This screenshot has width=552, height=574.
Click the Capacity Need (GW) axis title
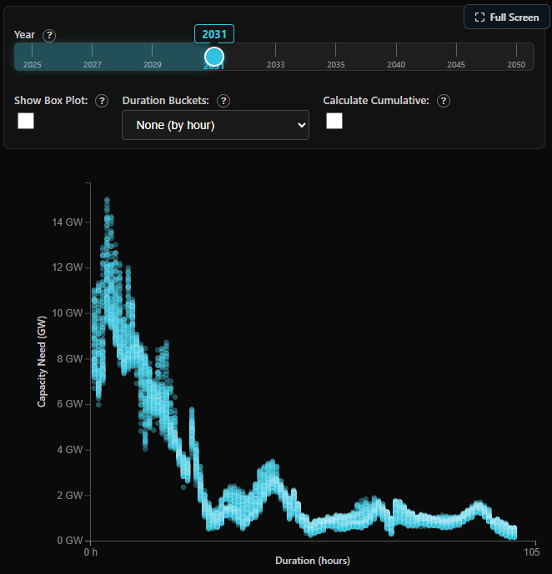42,362
